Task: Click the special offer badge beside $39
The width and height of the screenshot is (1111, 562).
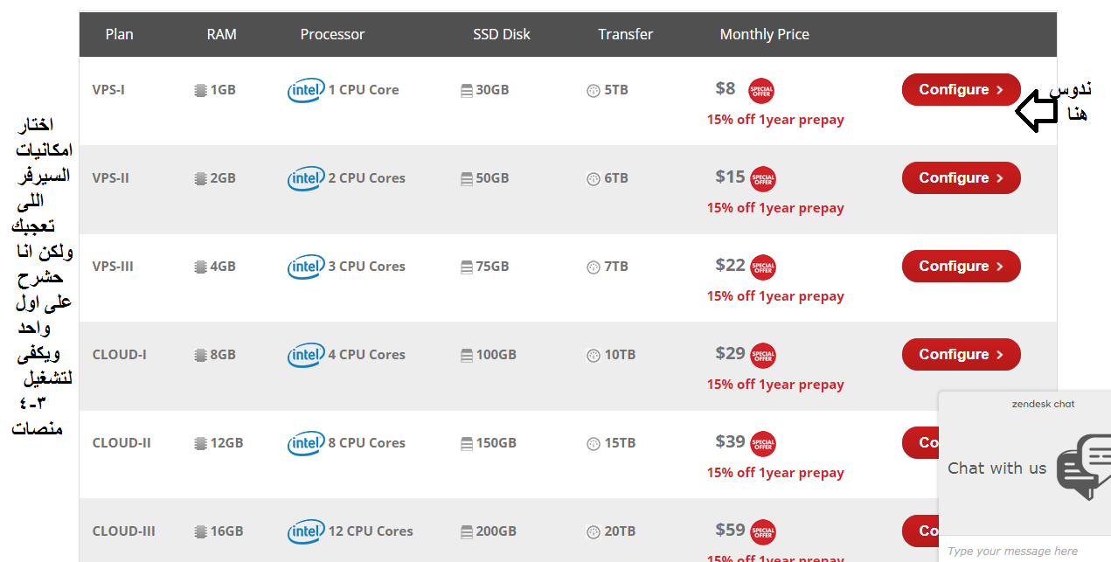Action: pyautogui.click(x=763, y=444)
